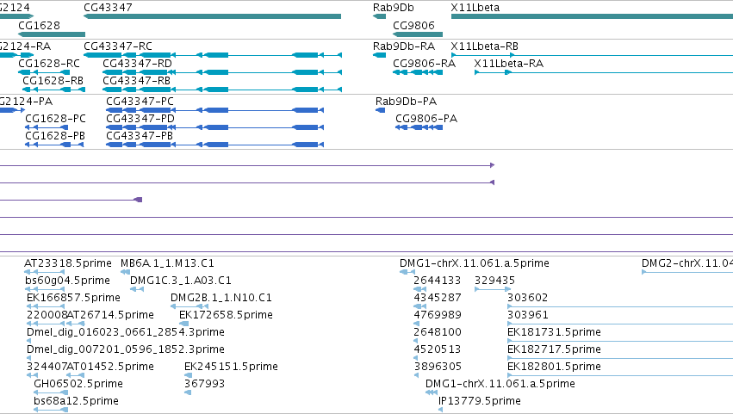Click bs68a12.5prime EST
The width and height of the screenshot is (733, 414).
[x=51, y=410]
